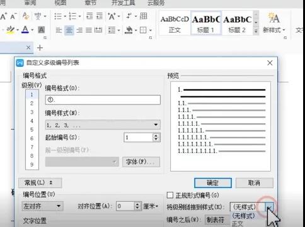Apply the yellow text highlight pen
Screen dimensions: 305x227
coord(10,30)
